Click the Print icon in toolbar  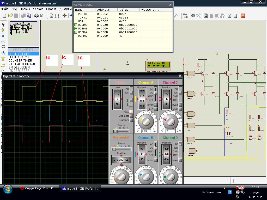coord(37,16)
